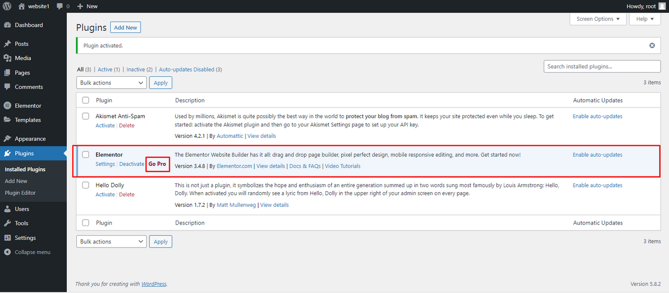Activate Hello Dolly plugin
Screen dimensions: 669x293
click(x=105, y=194)
